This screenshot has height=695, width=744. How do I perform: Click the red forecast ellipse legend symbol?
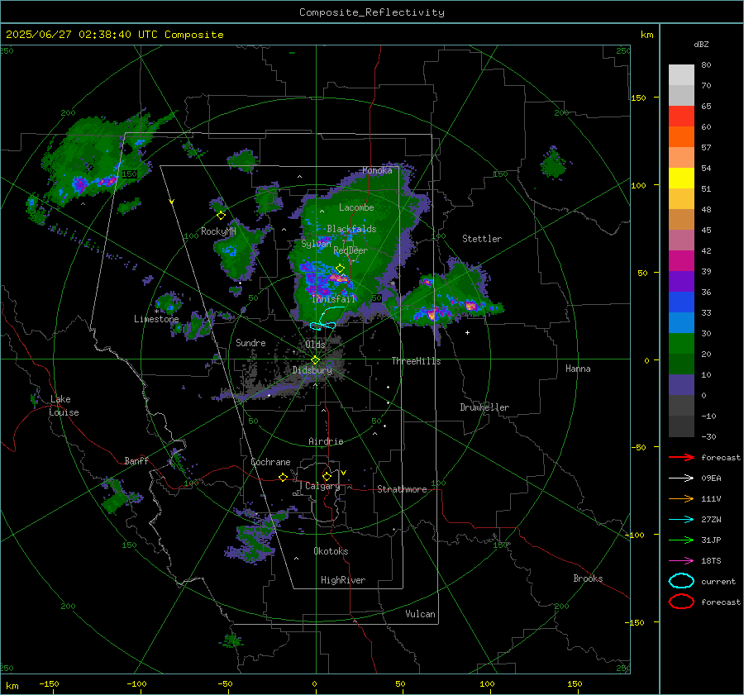click(x=681, y=602)
